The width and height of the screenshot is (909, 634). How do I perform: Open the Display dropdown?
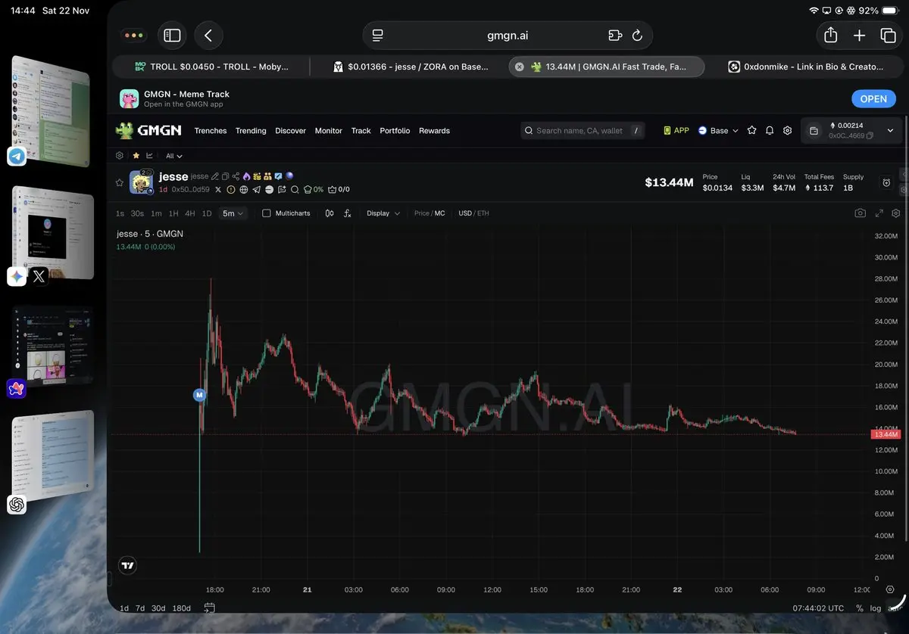pos(383,213)
